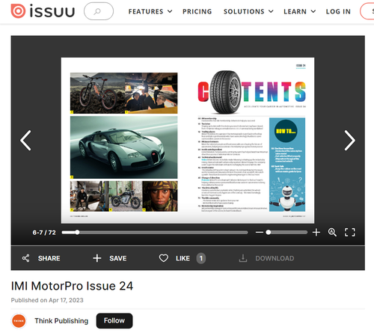Click the tyre graphic in Contents heading
This screenshot has width=374, height=336.
point(225,92)
